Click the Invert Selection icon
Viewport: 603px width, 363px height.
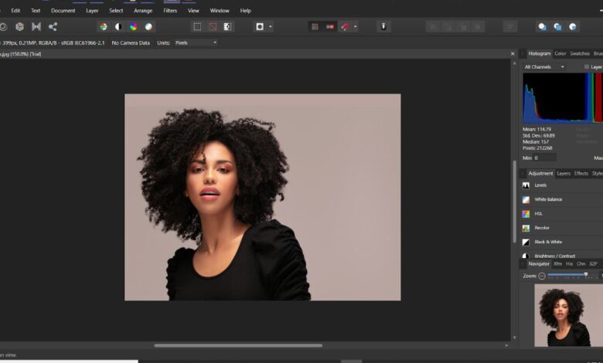(227, 26)
